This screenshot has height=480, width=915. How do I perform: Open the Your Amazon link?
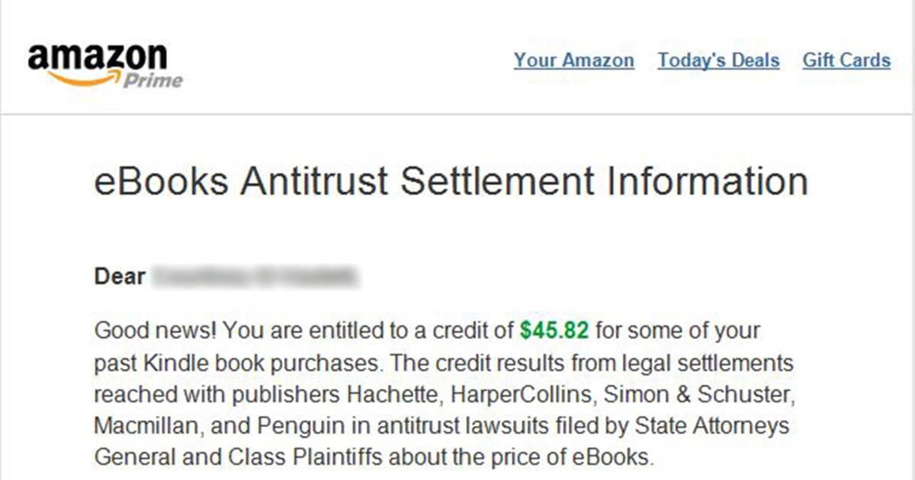point(574,60)
